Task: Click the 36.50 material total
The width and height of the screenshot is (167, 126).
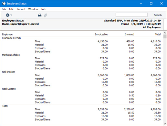Action: coord(157,113)
